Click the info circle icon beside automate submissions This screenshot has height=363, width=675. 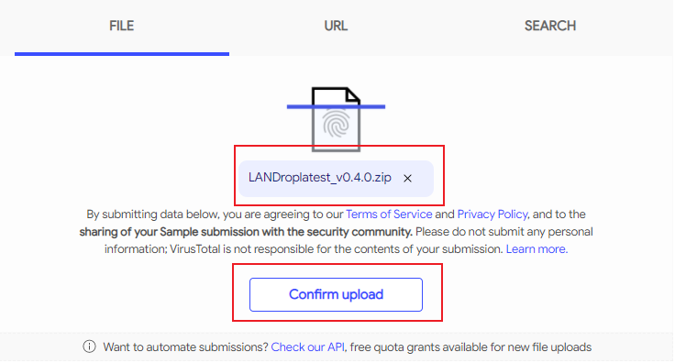coord(90,346)
